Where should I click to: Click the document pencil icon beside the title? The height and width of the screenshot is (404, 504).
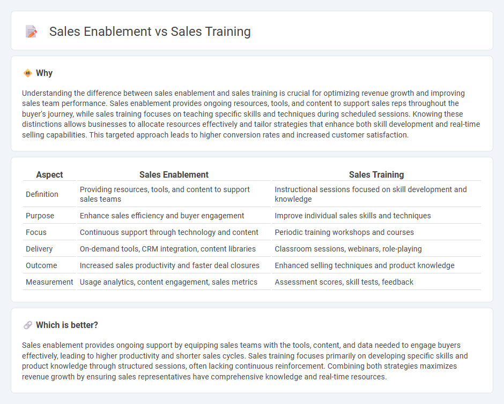click(31, 32)
